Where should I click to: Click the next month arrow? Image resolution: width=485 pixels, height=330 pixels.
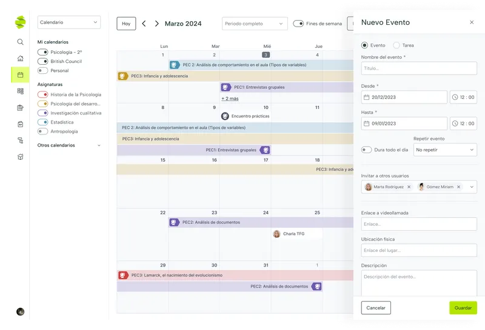point(157,24)
